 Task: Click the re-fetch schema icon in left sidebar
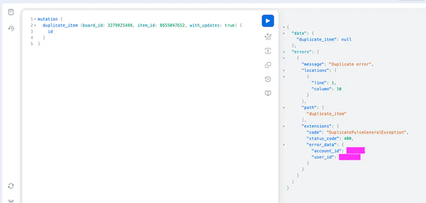coord(11,186)
